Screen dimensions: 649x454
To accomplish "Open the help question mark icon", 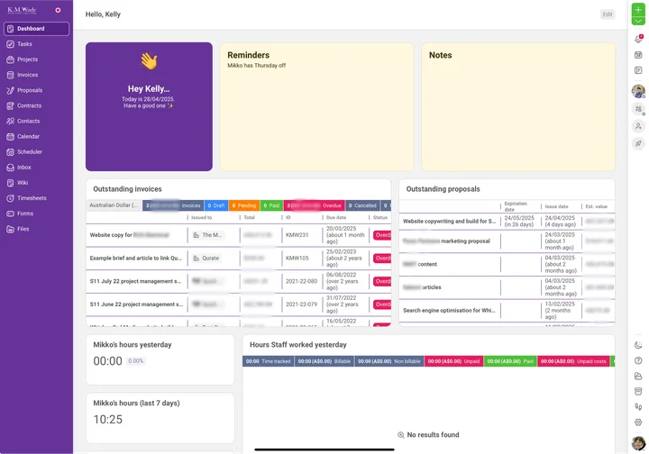I will pyautogui.click(x=638, y=360).
